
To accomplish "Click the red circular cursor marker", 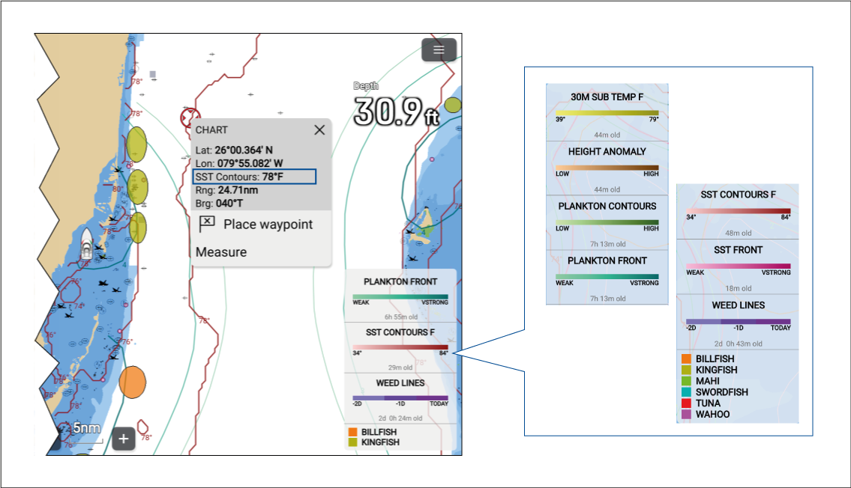I will click(187, 117).
